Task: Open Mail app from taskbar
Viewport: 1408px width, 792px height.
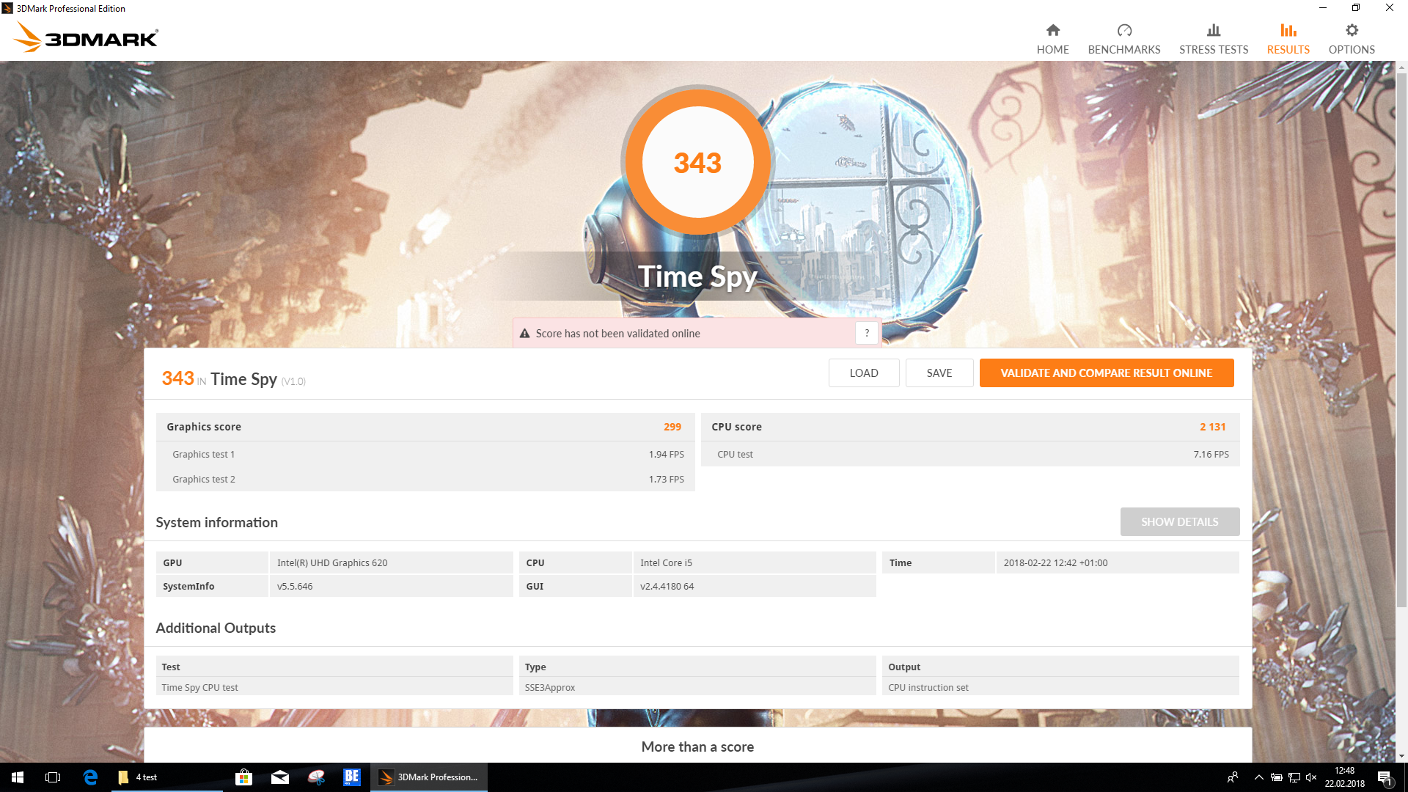Action: tap(280, 777)
